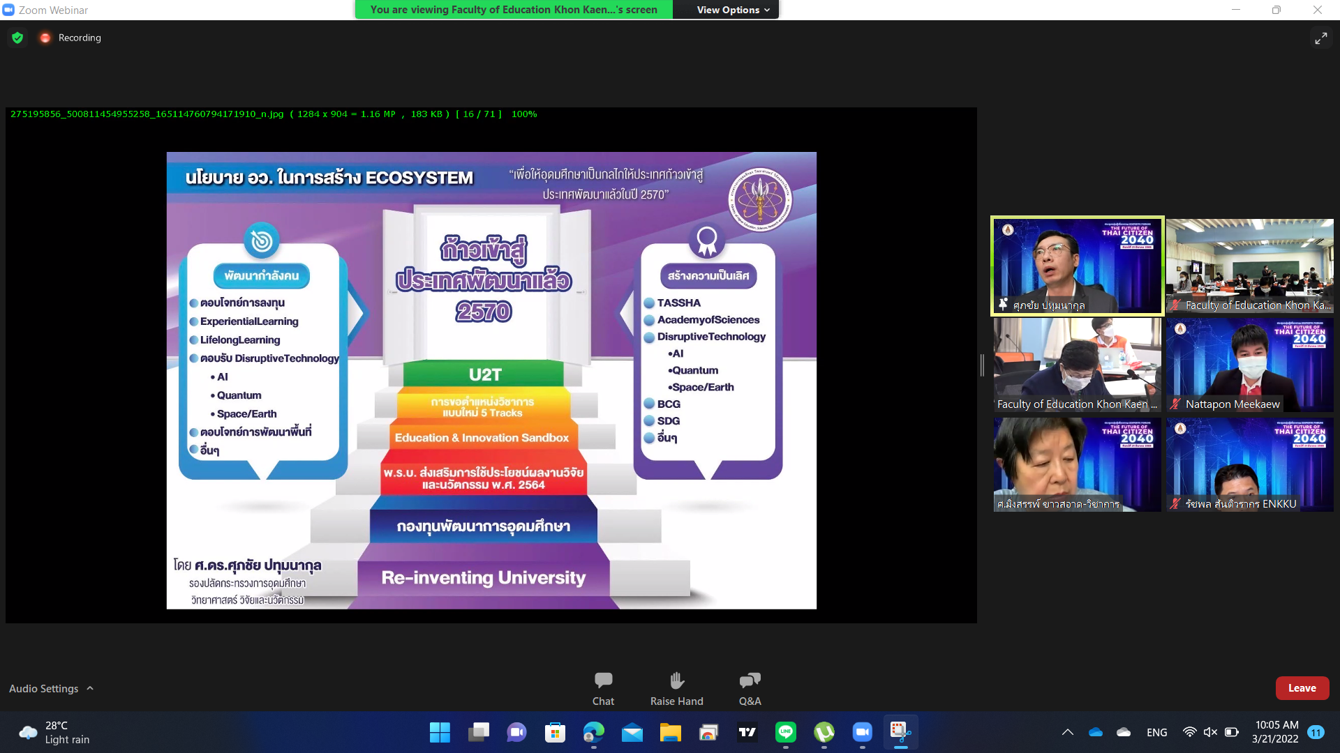
Task: Click the video panel divider handle
Action: pos(982,365)
